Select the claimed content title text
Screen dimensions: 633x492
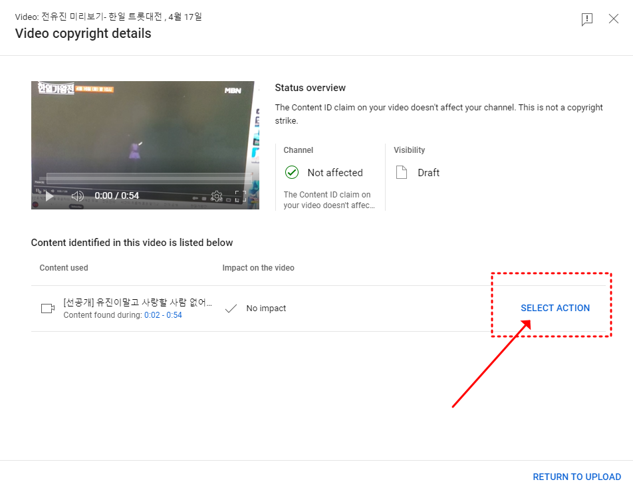[138, 303]
